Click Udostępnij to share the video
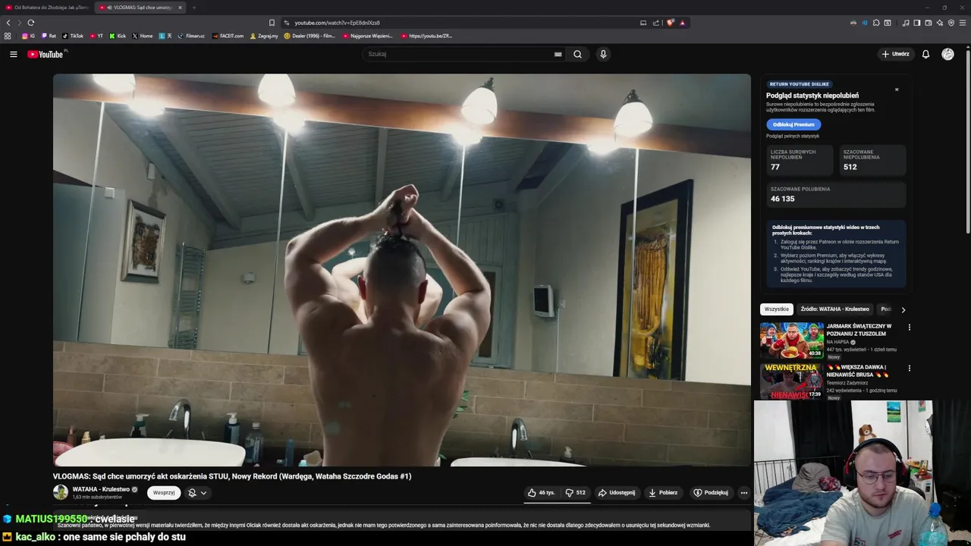The height and width of the screenshot is (546, 971). point(617,492)
